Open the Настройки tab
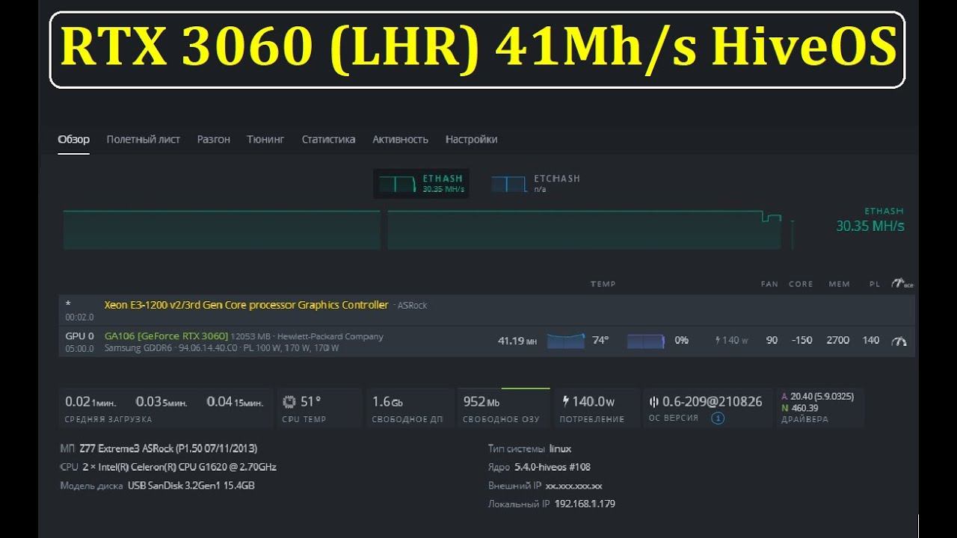 (x=471, y=140)
